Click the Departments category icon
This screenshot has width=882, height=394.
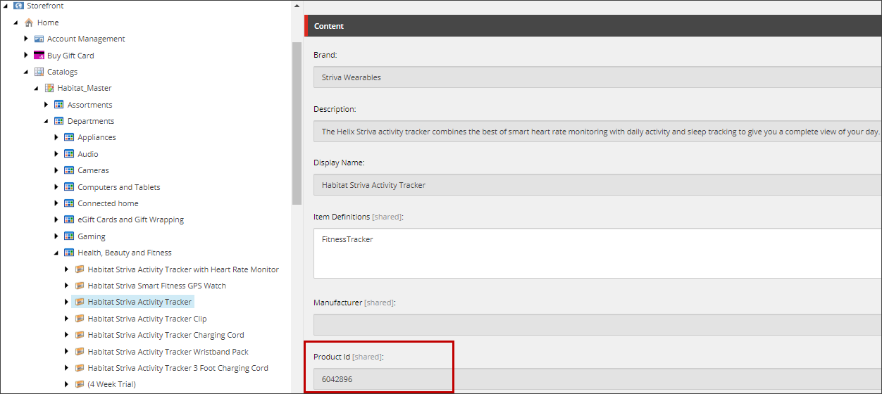tap(59, 121)
